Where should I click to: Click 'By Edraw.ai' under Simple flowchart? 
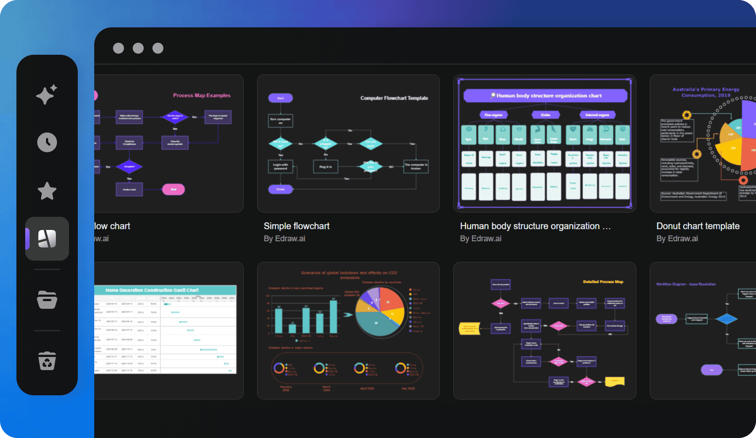click(x=285, y=238)
